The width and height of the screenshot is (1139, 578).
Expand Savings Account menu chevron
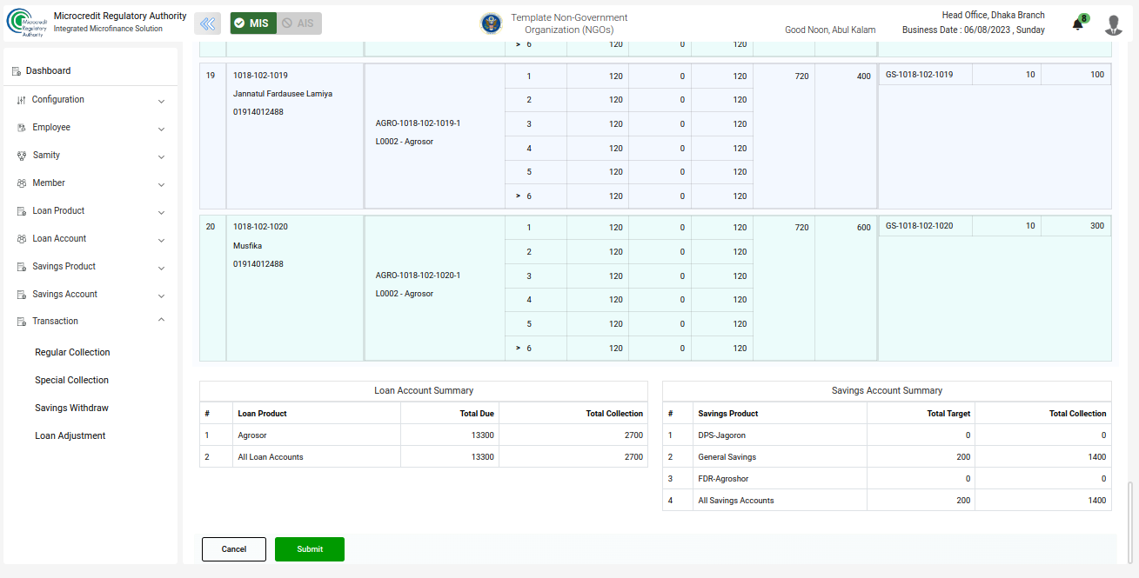pos(161,296)
